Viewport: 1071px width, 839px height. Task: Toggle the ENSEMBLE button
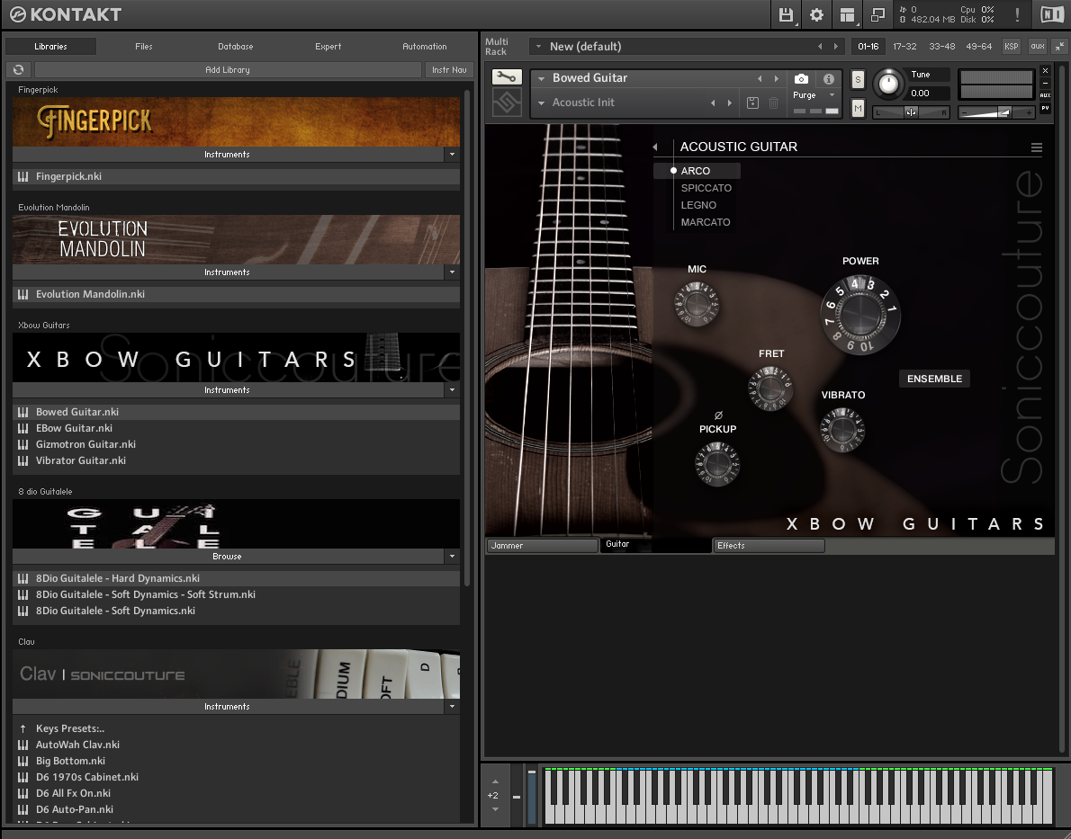click(x=934, y=379)
